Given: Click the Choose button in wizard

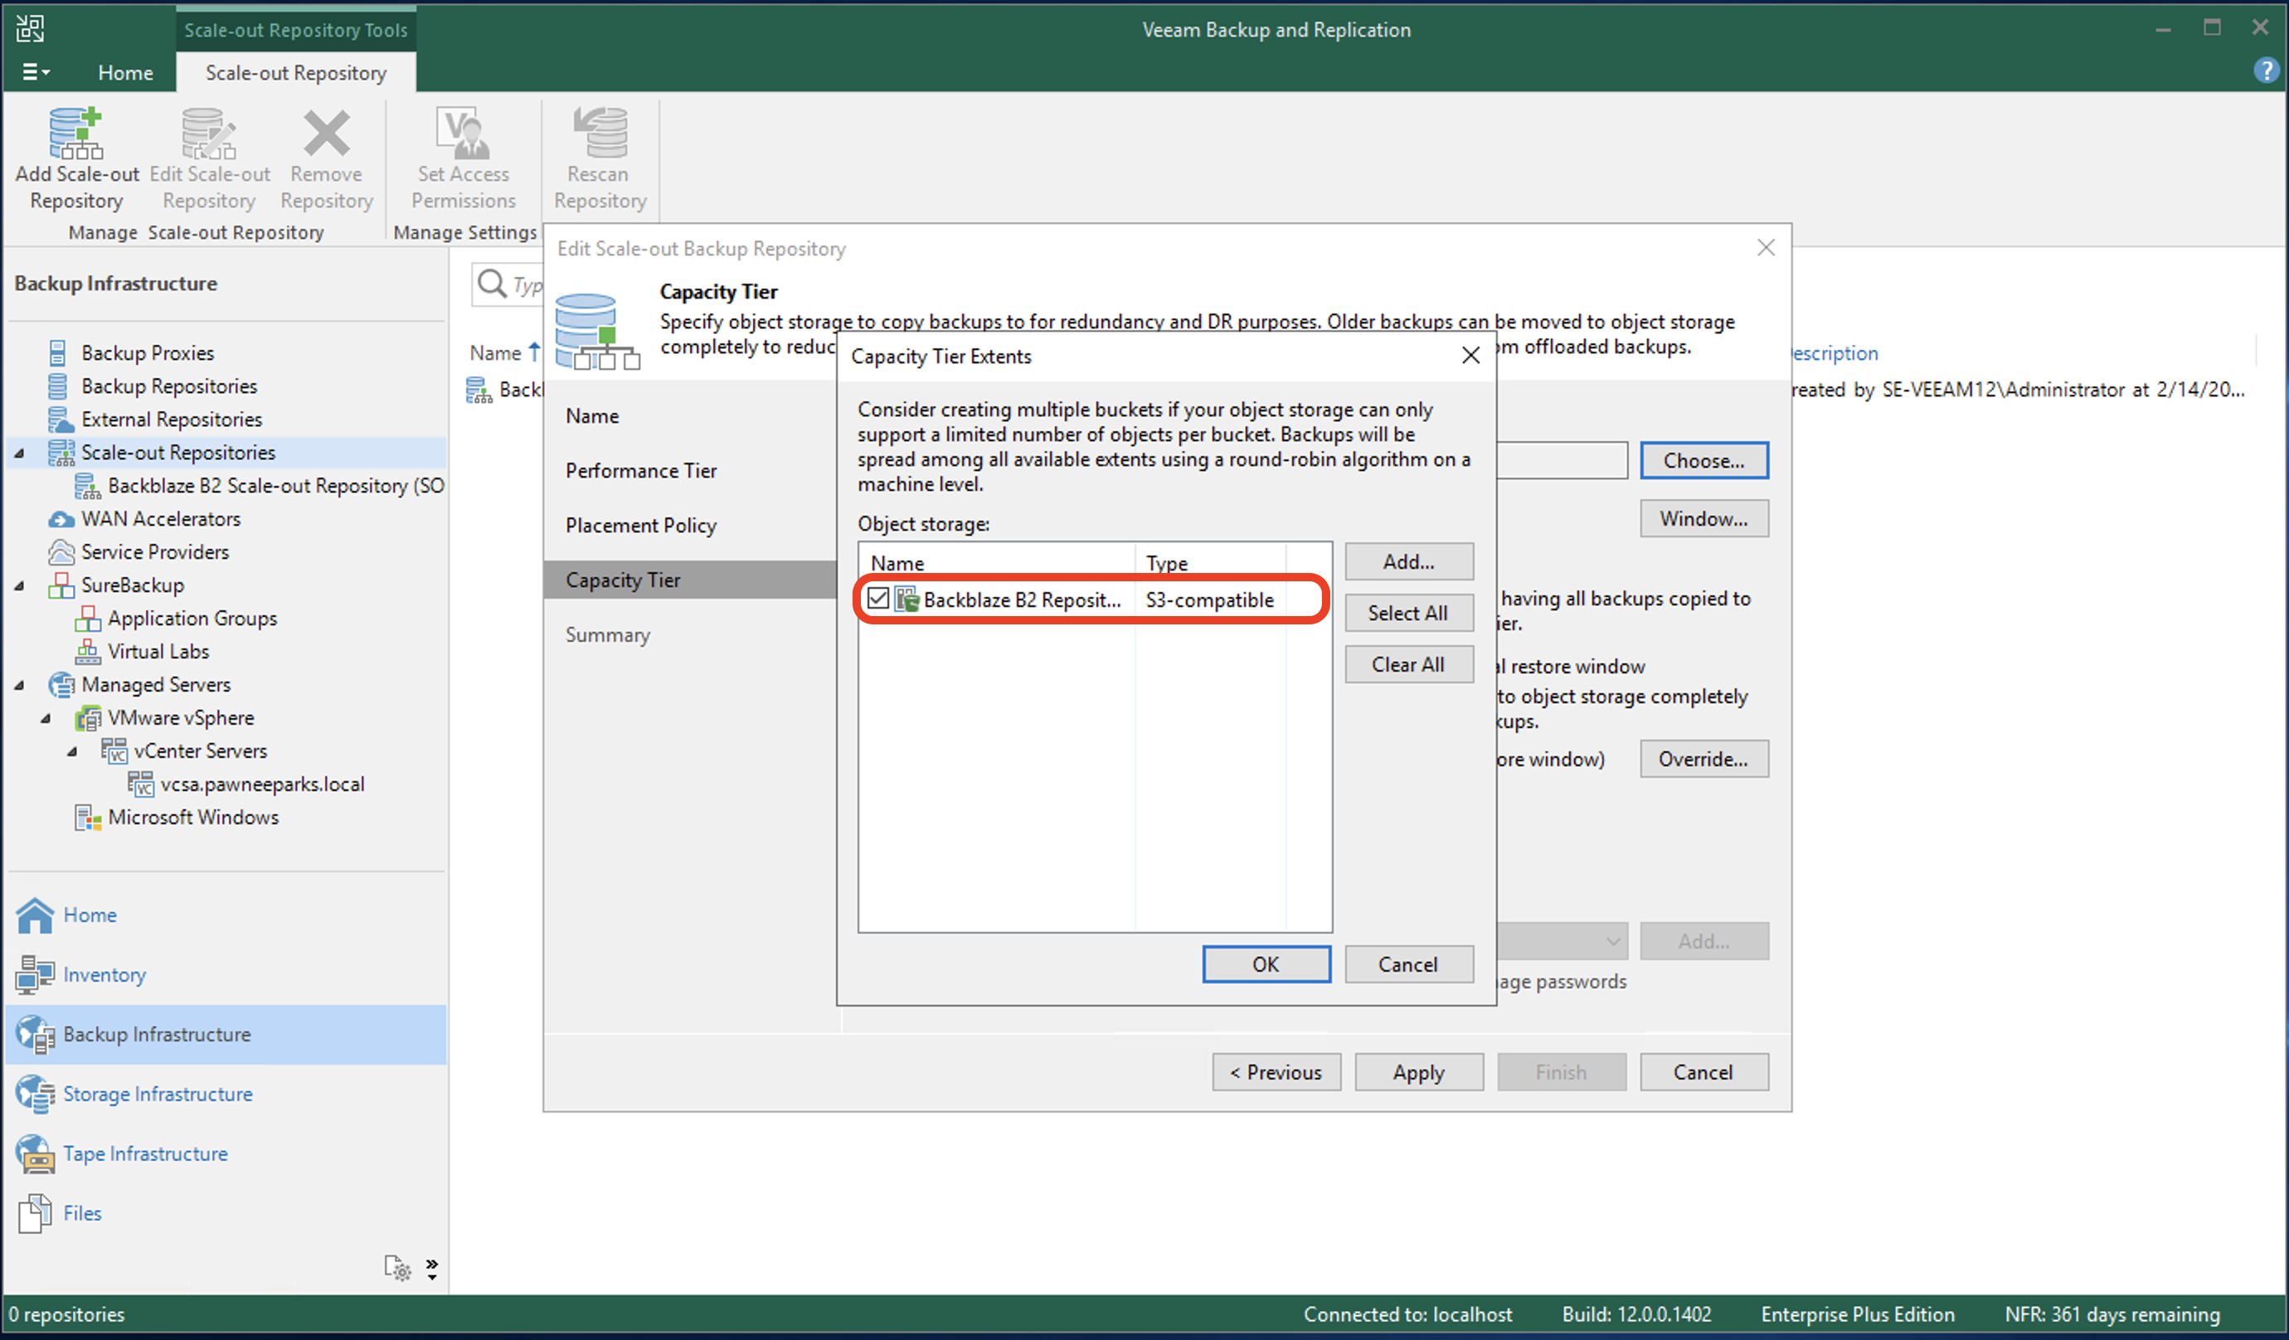Looking at the screenshot, I should [1703, 460].
